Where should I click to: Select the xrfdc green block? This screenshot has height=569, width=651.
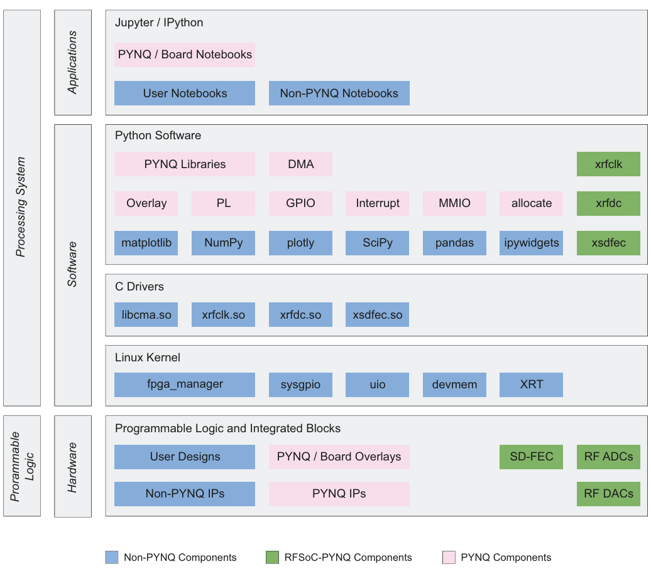608,203
